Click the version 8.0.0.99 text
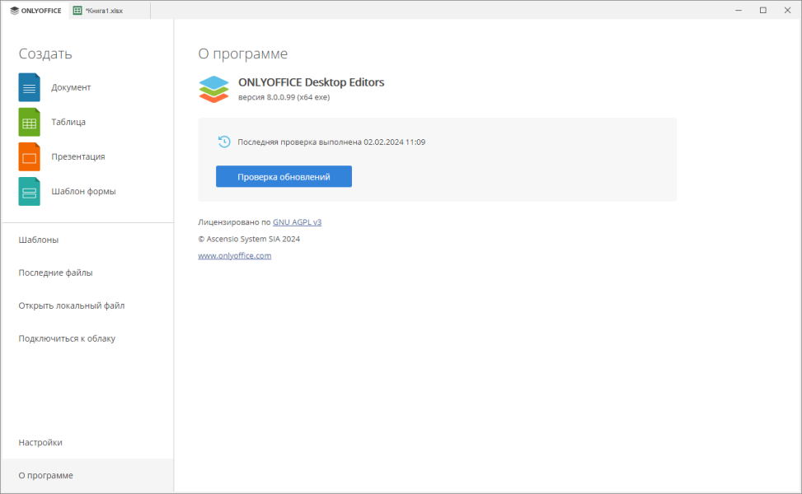This screenshot has width=802, height=494. 284,97
